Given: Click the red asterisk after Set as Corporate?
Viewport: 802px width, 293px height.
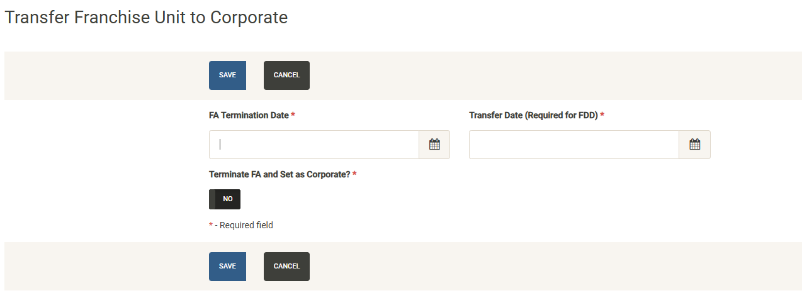Looking at the screenshot, I should coord(354,174).
